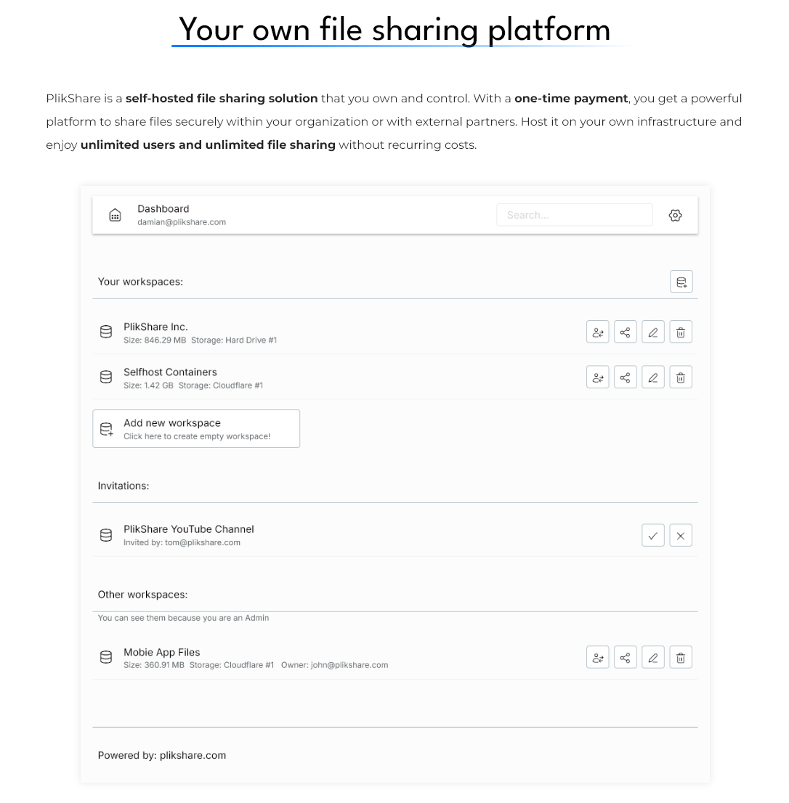This screenshot has height=803, width=789.
Task: Select the PlikShare YouTube Channel invitation row
Action: click(395, 536)
